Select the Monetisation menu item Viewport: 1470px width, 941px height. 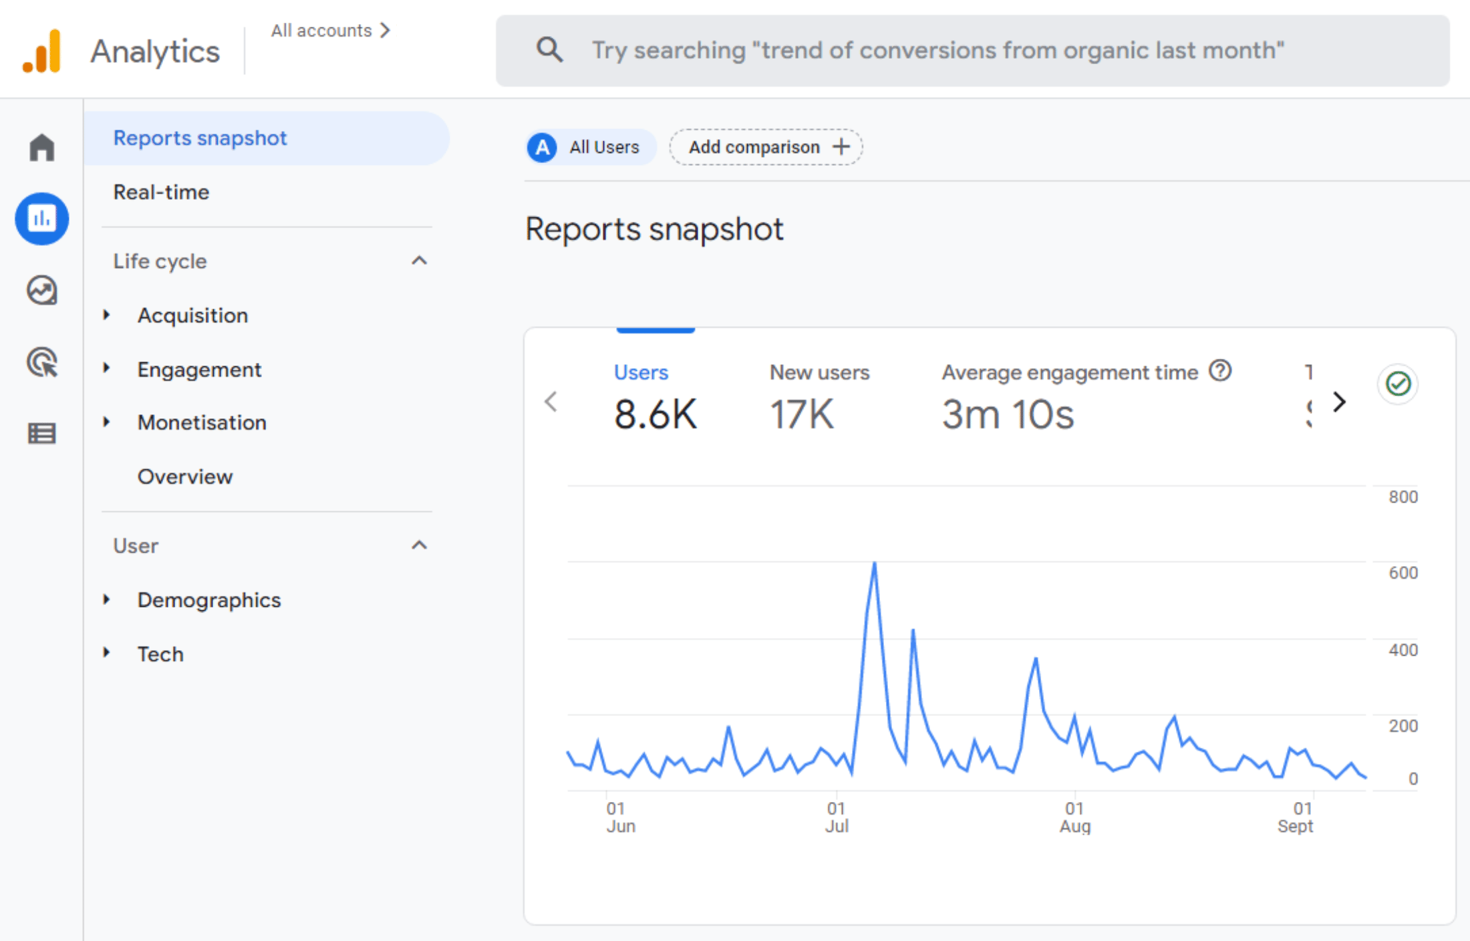202,422
